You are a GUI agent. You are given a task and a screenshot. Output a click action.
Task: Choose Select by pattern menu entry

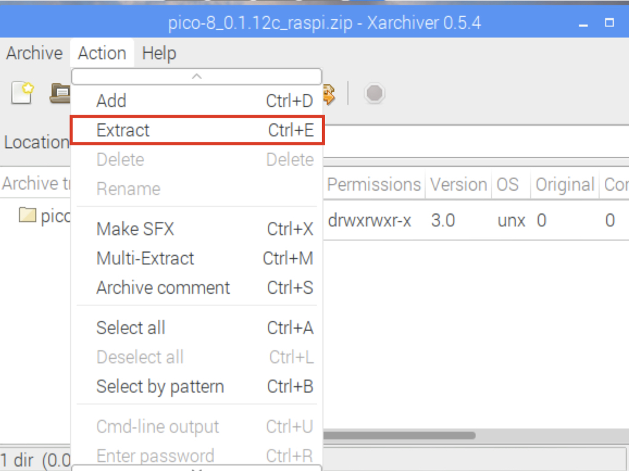pyautogui.click(x=197, y=386)
